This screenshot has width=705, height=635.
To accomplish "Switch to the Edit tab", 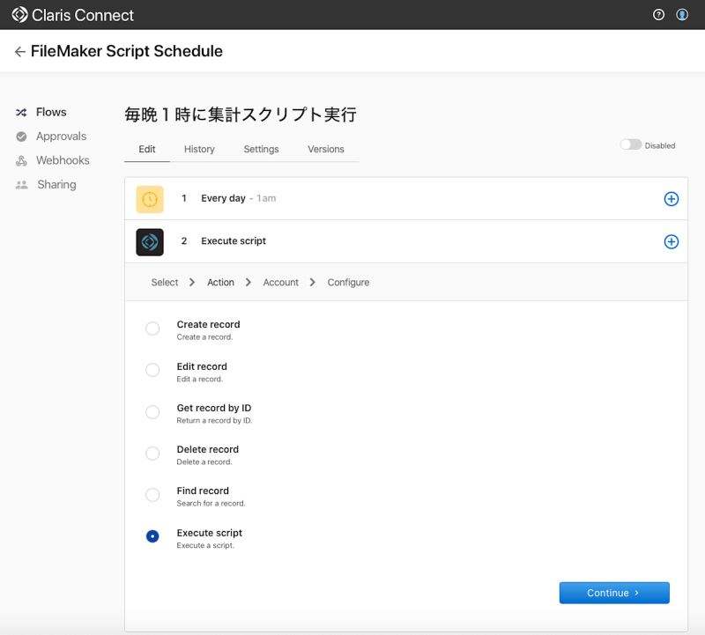I will (147, 149).
